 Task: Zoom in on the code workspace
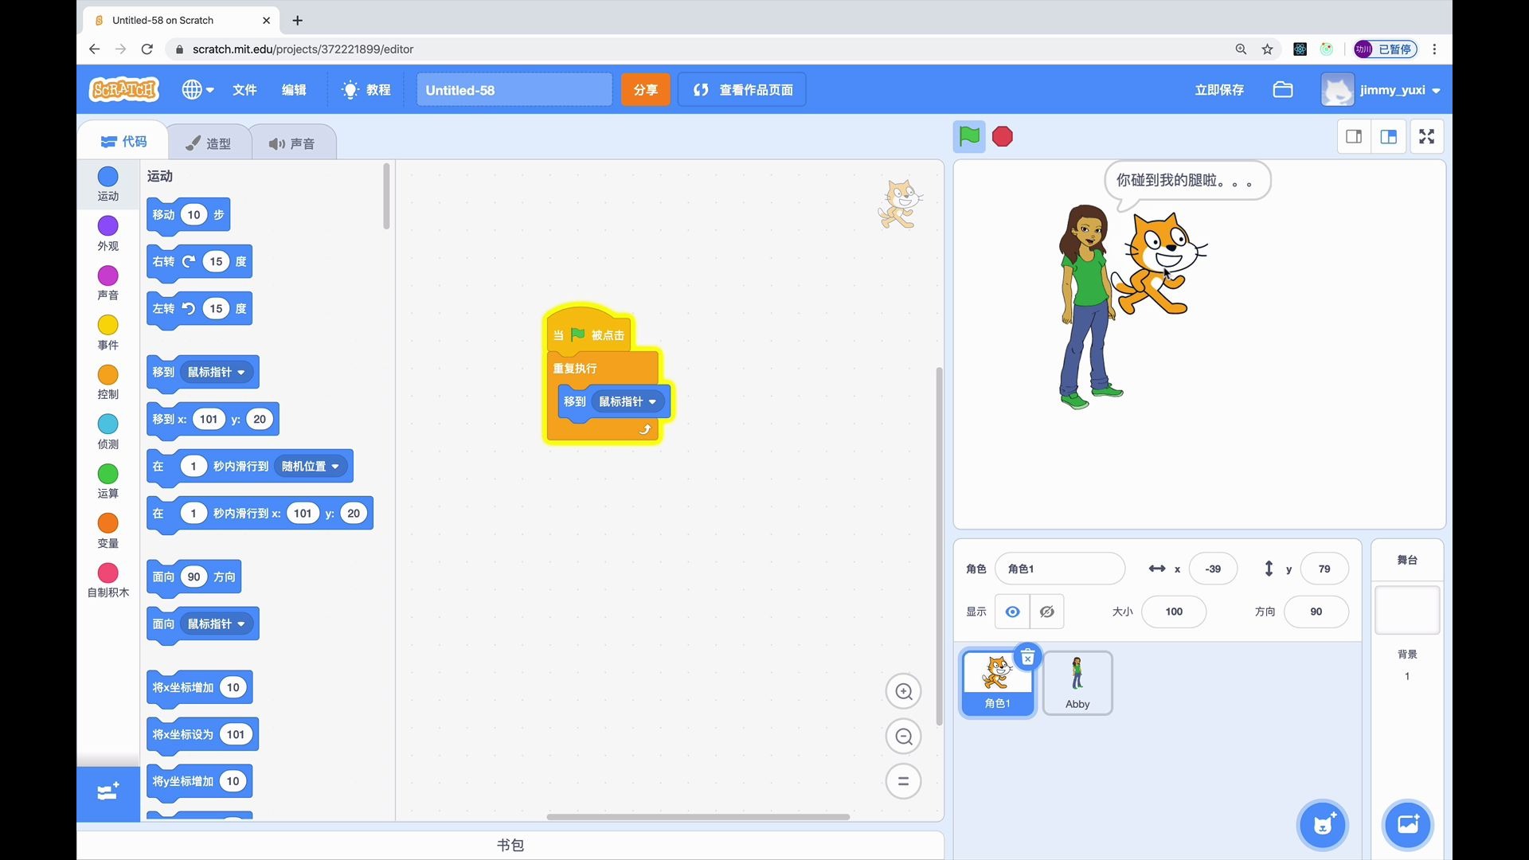click(x=903, y=691)
